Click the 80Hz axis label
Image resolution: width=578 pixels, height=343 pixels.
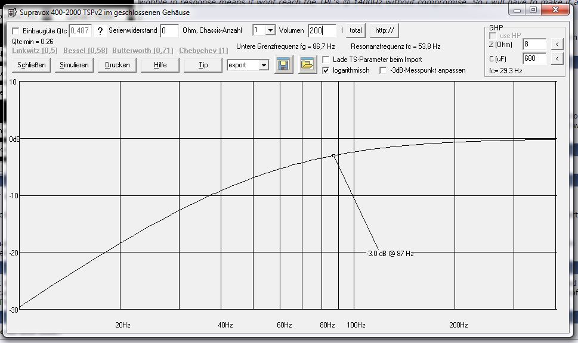click(327, 325)
